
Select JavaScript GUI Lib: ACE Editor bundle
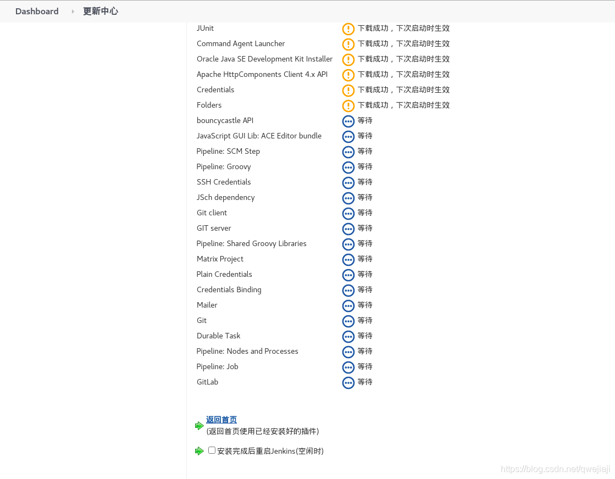[259, 136]
